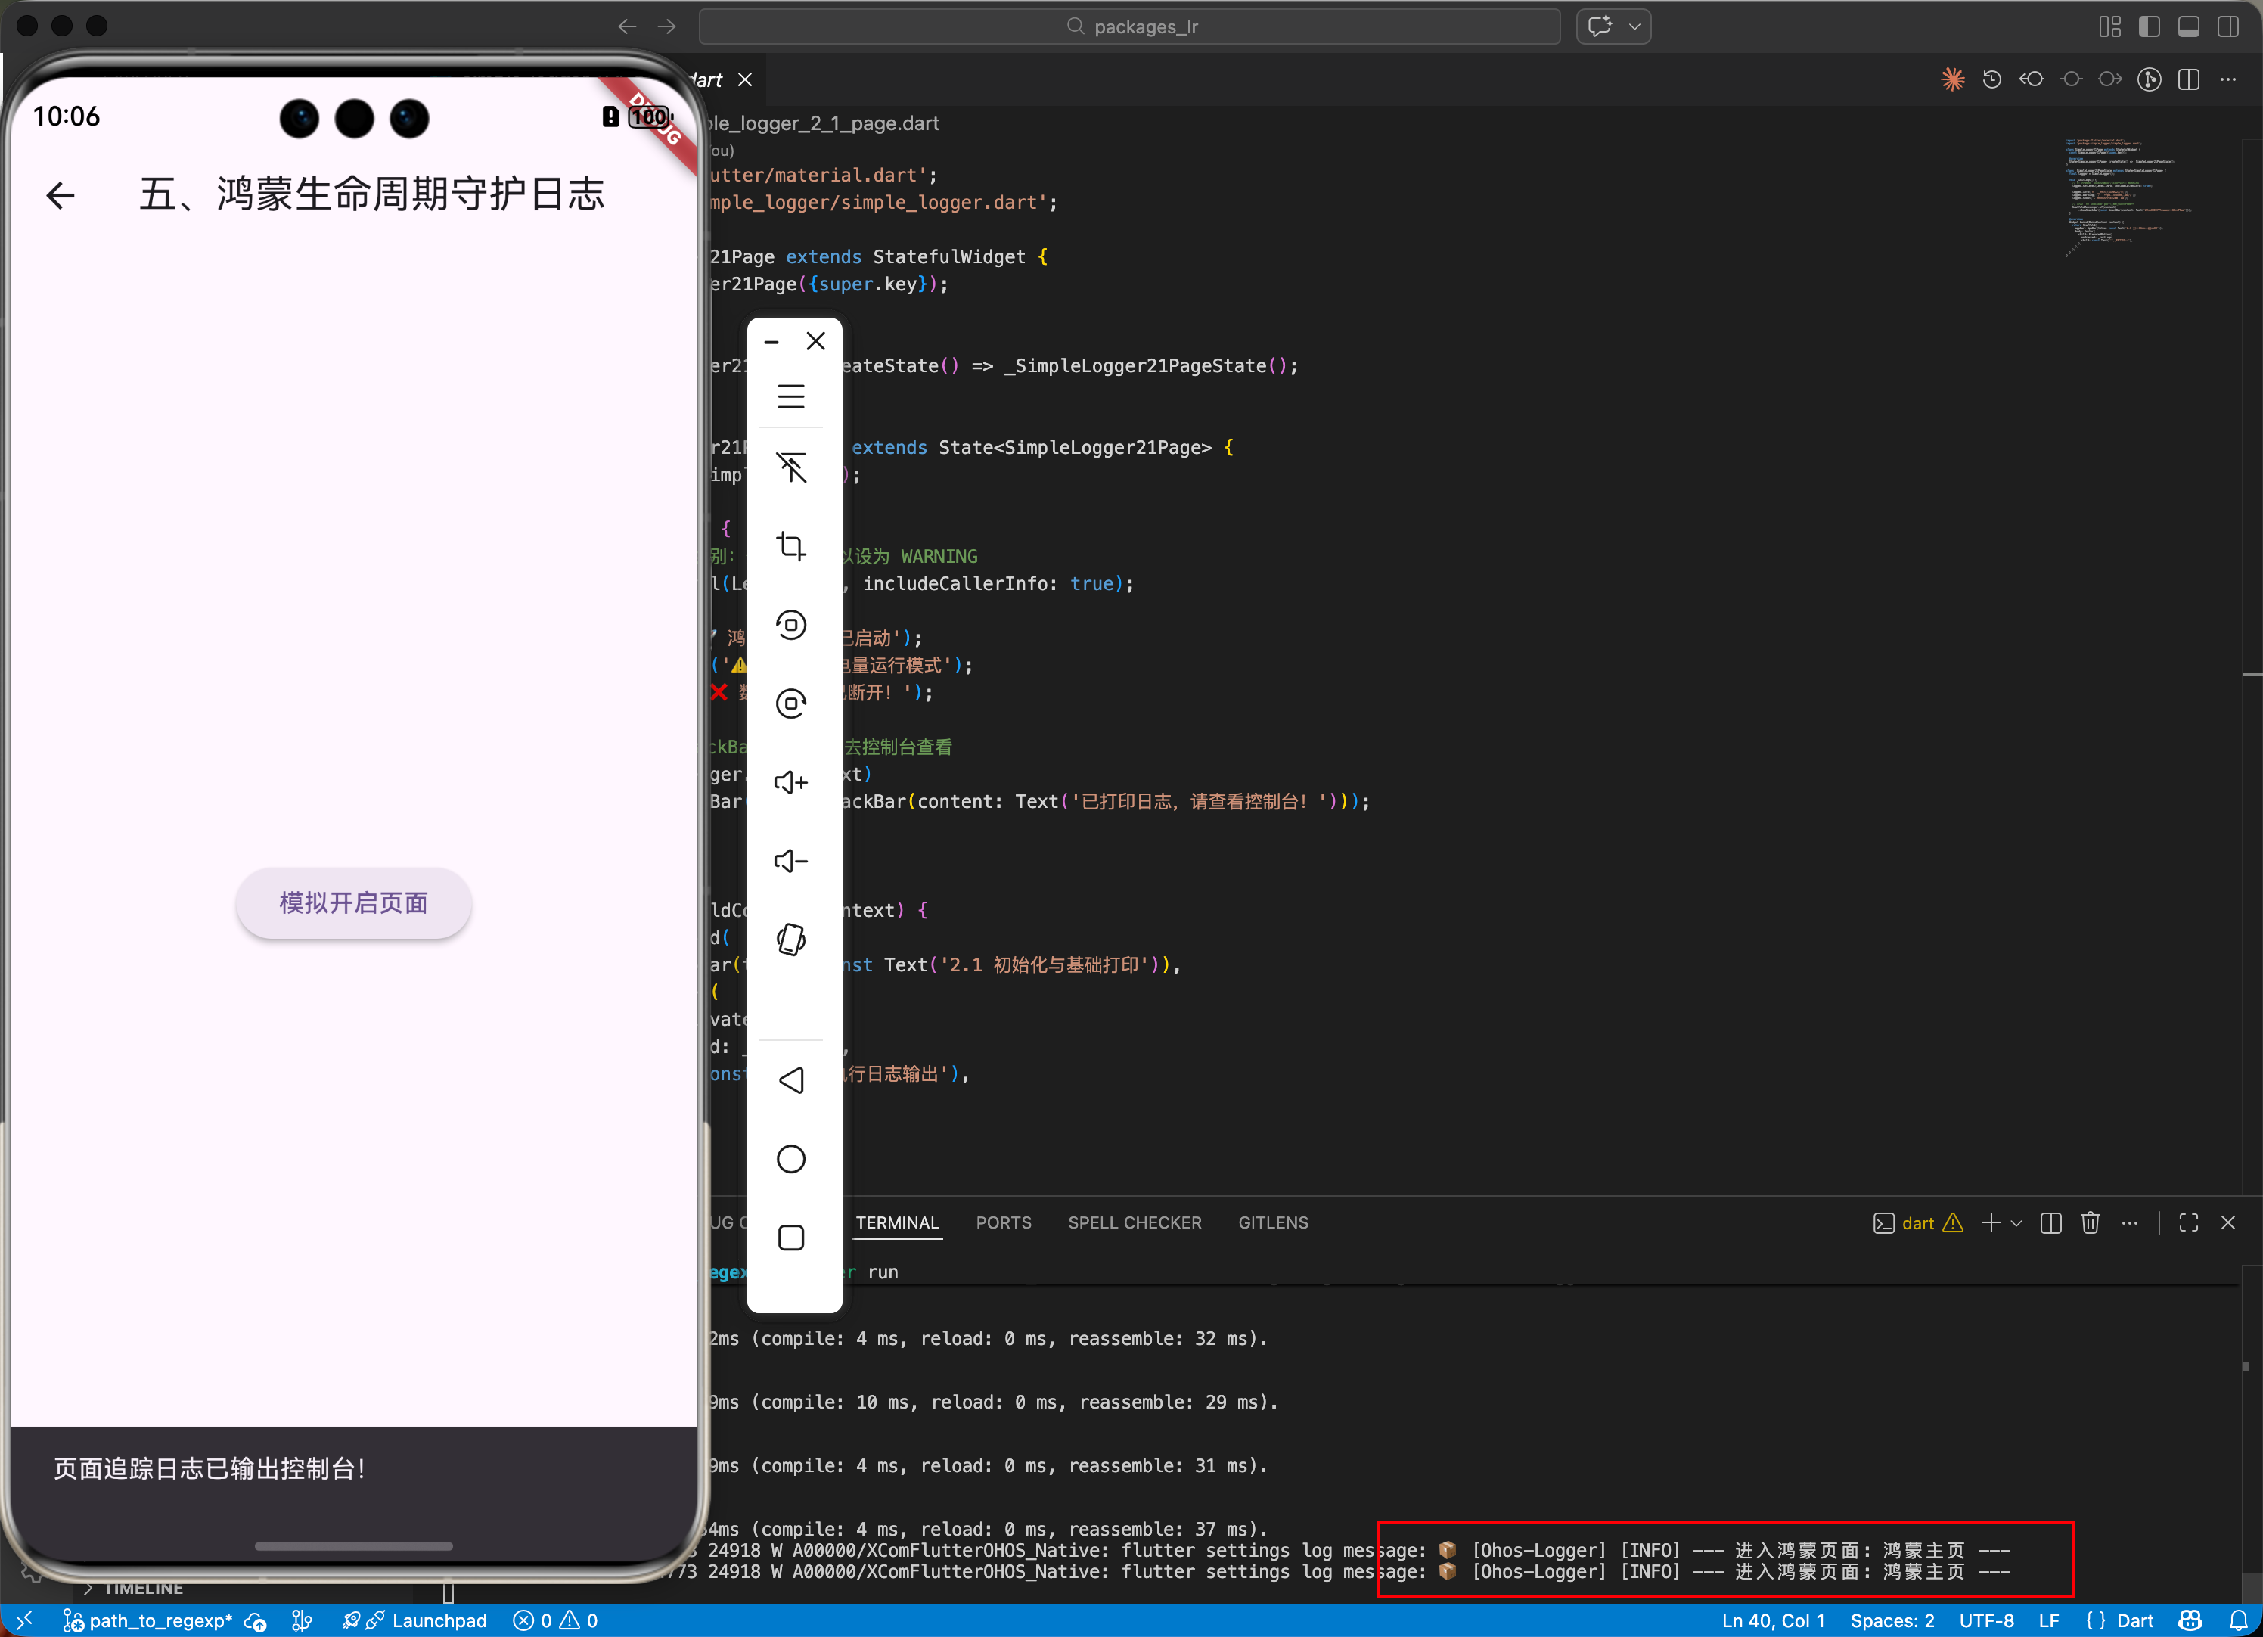Switch to the PORTS tab
Image resolution: width=2263 pixels, height=1637 pixels.
tap(1003, 1222)
